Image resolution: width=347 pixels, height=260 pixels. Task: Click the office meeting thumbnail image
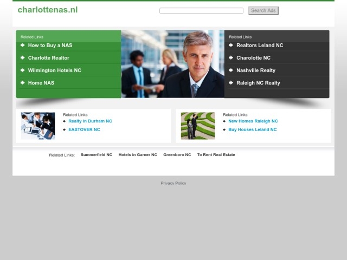point(38,126)
